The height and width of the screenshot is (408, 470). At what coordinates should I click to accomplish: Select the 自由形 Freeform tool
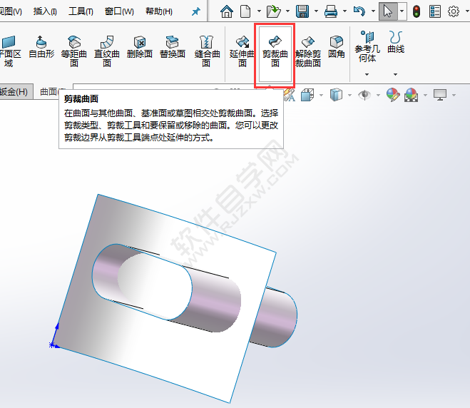[x=41, y=47]
